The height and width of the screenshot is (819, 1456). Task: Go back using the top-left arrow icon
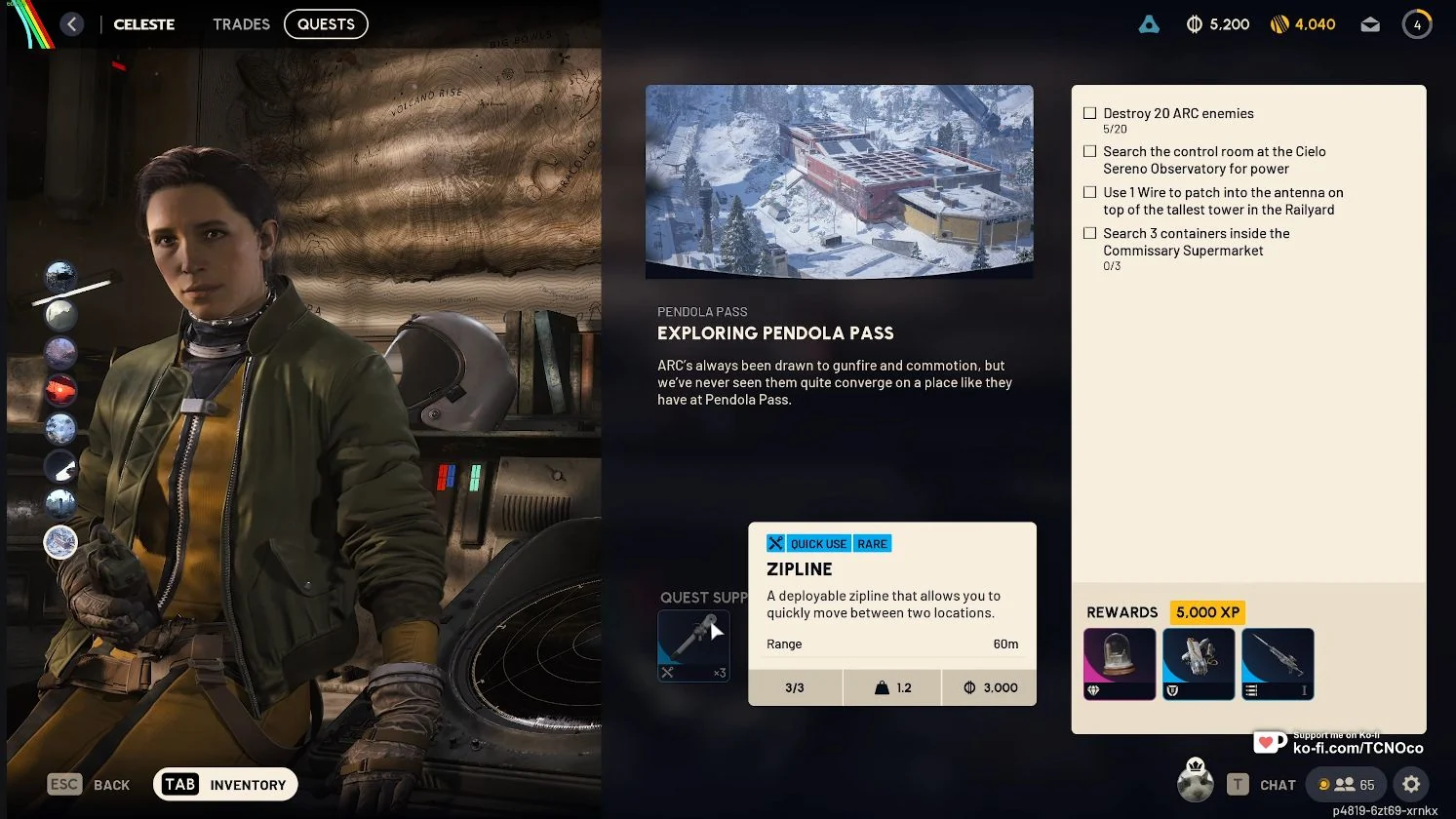tap(72, 24)
